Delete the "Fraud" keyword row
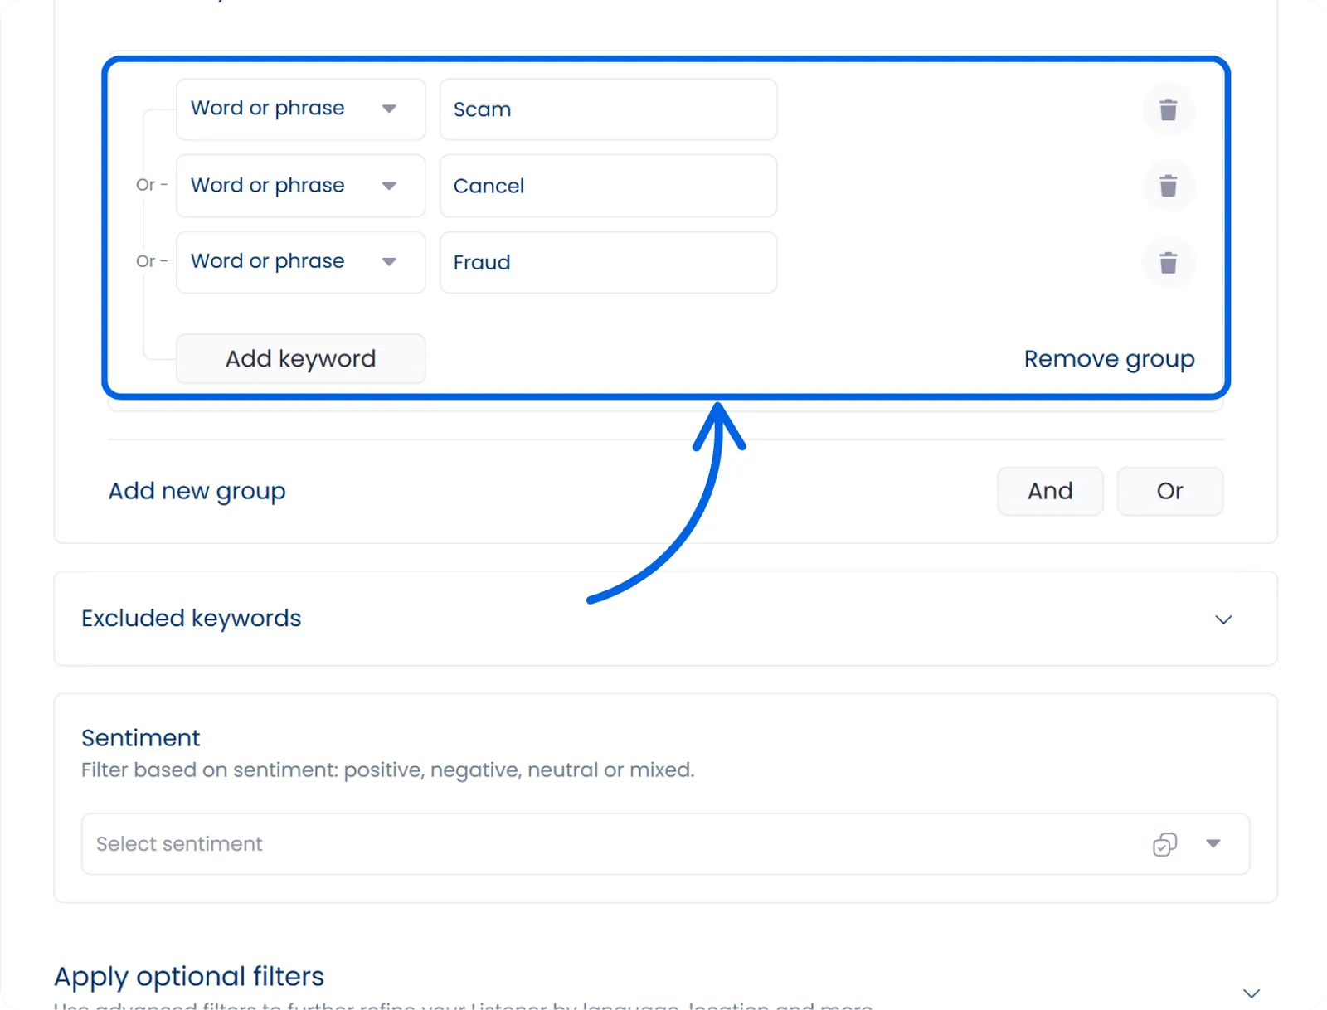 (1169, 263)
